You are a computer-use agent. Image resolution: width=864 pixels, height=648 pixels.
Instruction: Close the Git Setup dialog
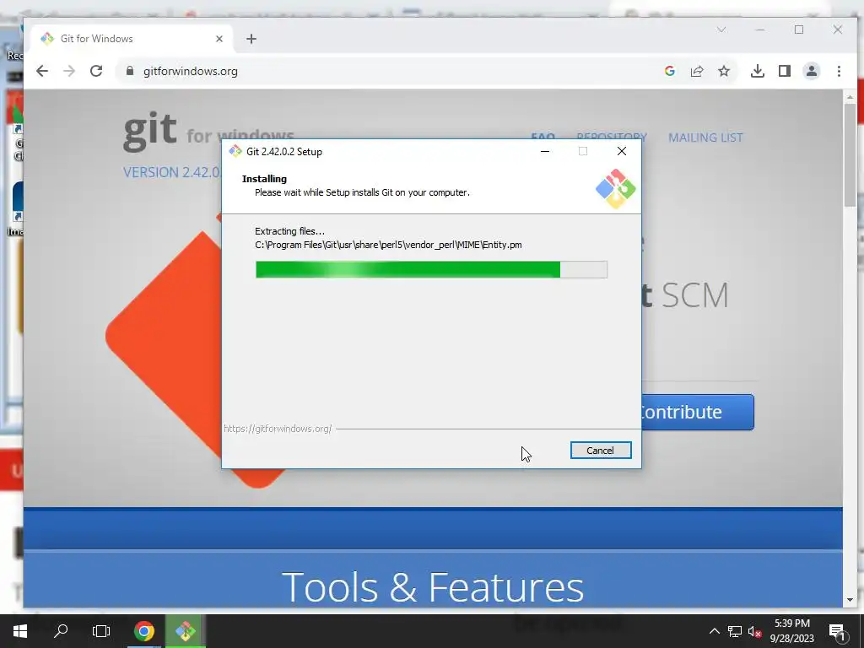pyautogui.click(x=622, y=151)
